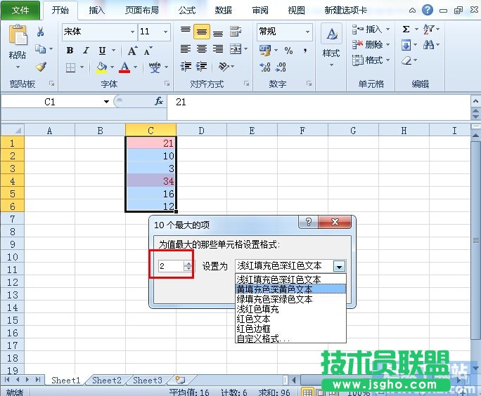Open the Sheet2 worksheet tab

coord(107,380)
